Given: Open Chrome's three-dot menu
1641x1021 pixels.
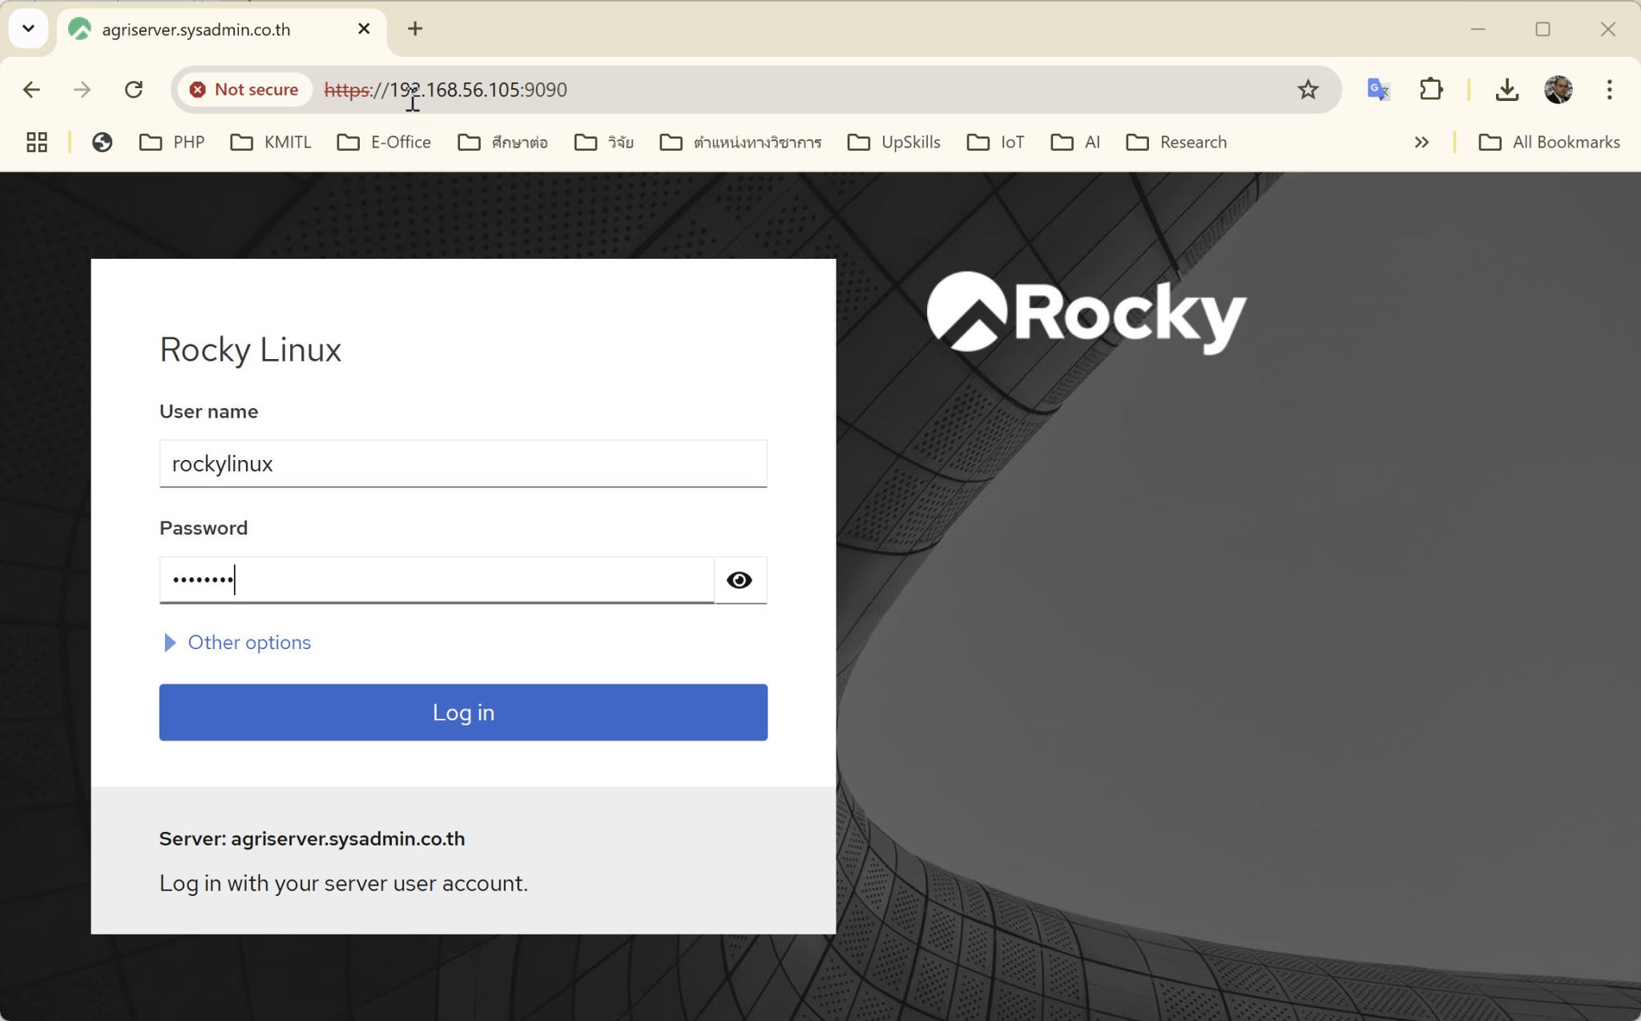Looking at the screenshot, I should (1610, 89).
